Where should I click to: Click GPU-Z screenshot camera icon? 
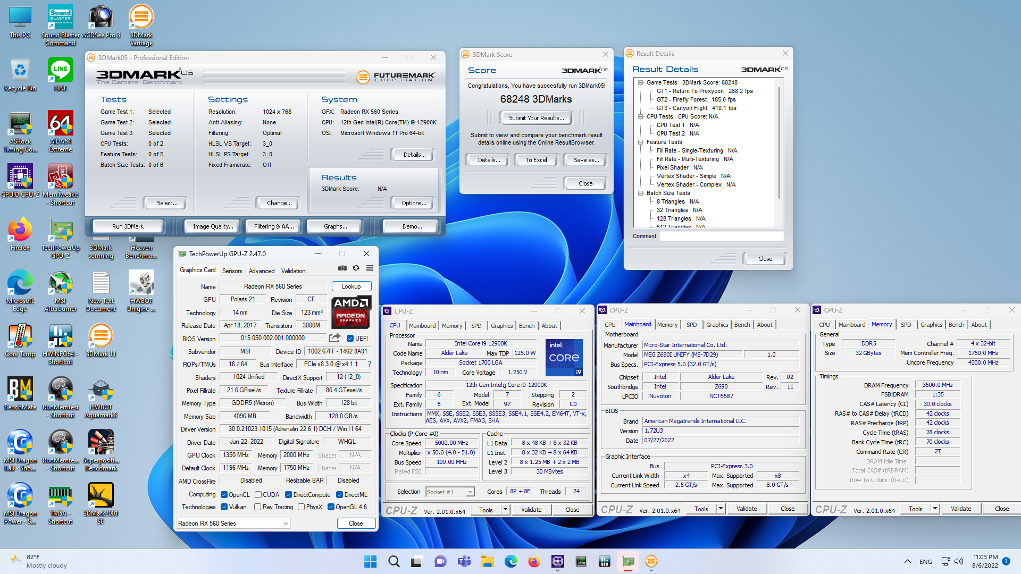point(342,268)
